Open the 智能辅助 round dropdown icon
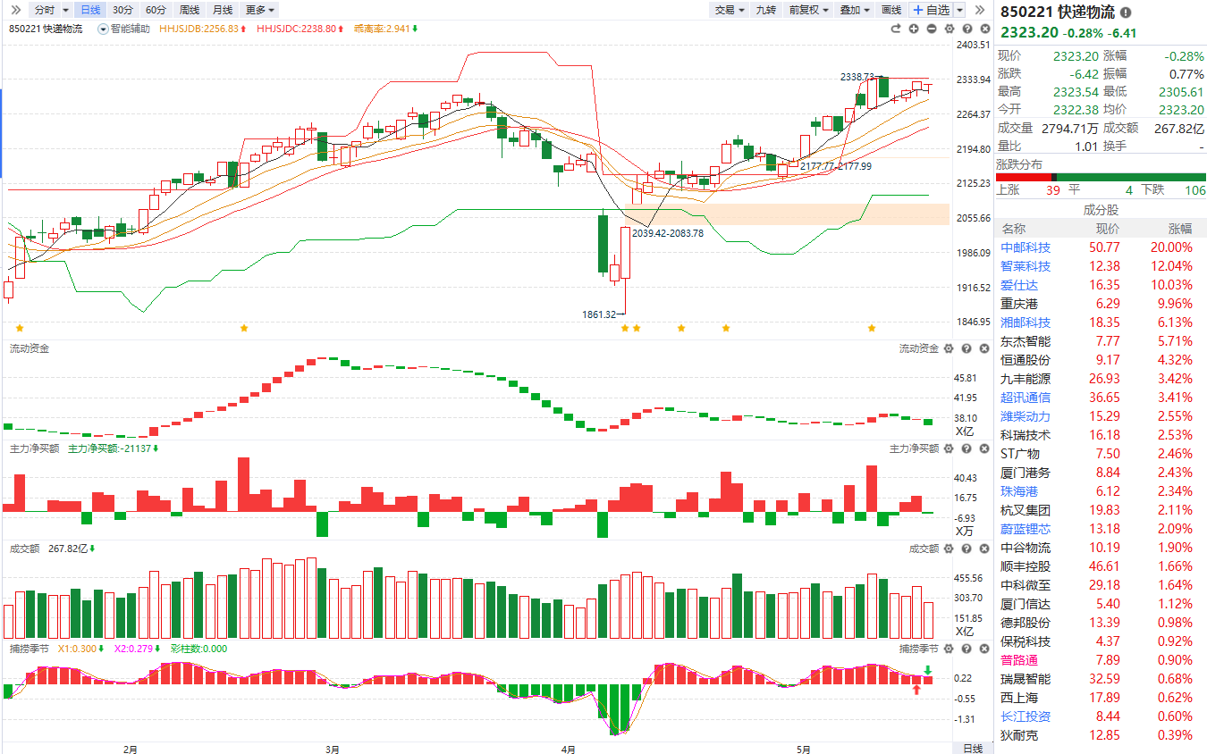The image size is (1207, 754). pos(103,29)
